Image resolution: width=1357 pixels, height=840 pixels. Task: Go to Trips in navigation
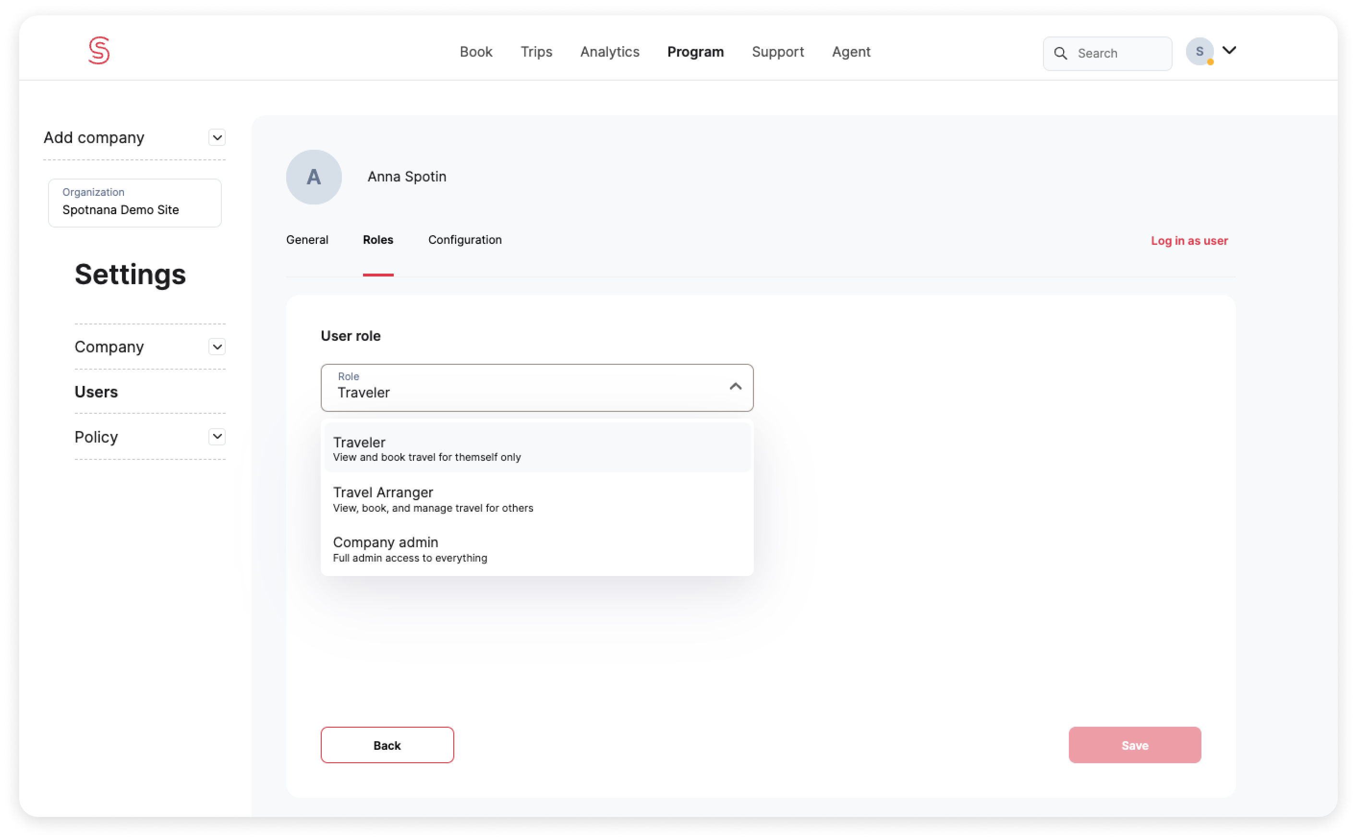pyautogui.click(x=536, y=52)
